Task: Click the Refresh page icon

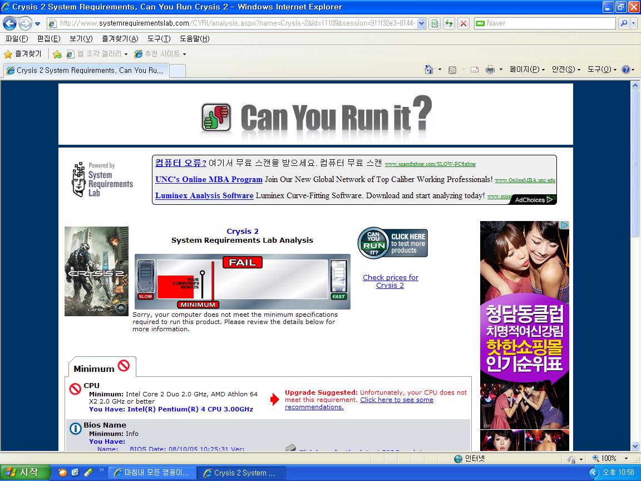Action: [449, 23]
